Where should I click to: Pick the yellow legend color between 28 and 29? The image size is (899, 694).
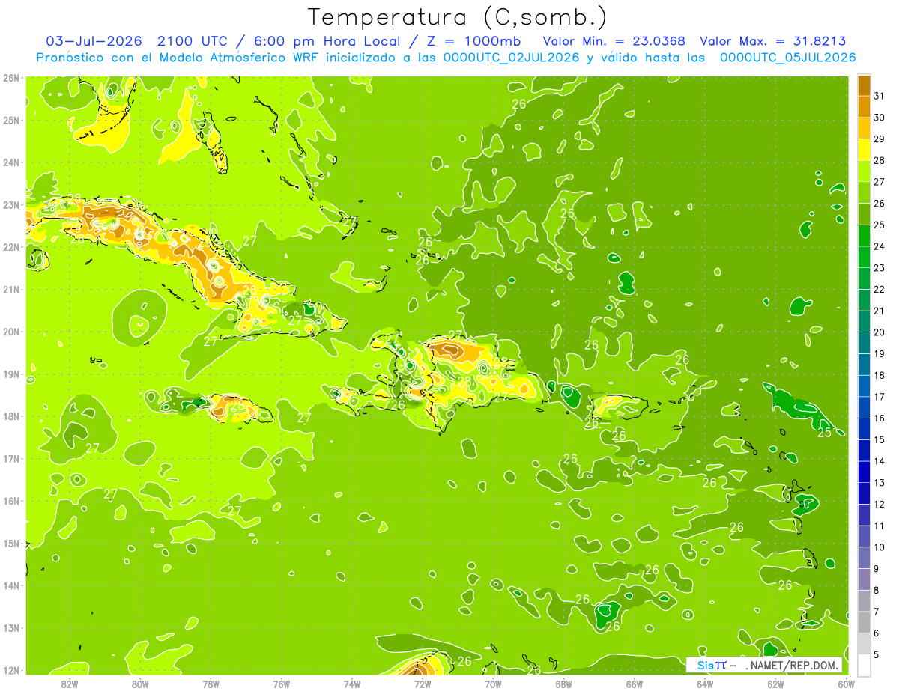[x=864, y=150]
